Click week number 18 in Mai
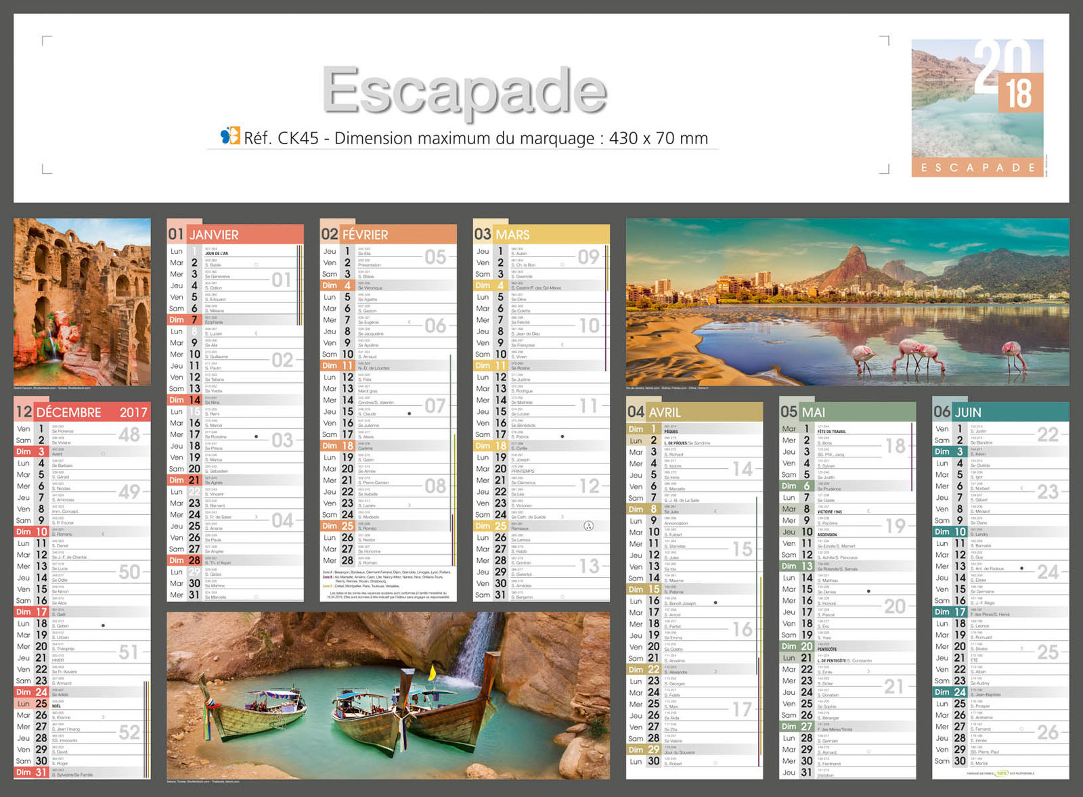This screenshot has width=1083, height=797. 895,446
